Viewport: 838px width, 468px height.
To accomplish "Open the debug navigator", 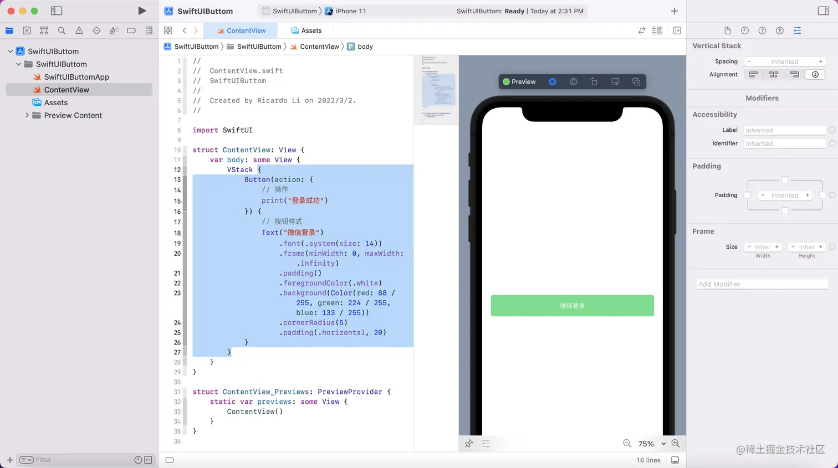I will [114, 30].
